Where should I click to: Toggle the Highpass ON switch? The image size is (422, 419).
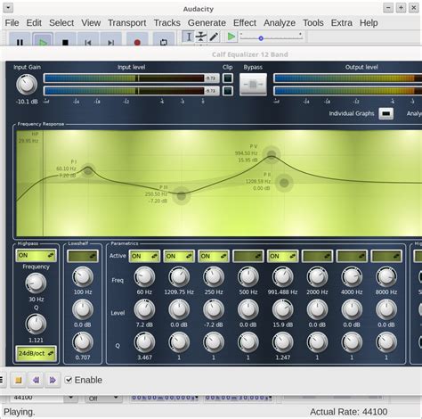[x=36, y=256]
